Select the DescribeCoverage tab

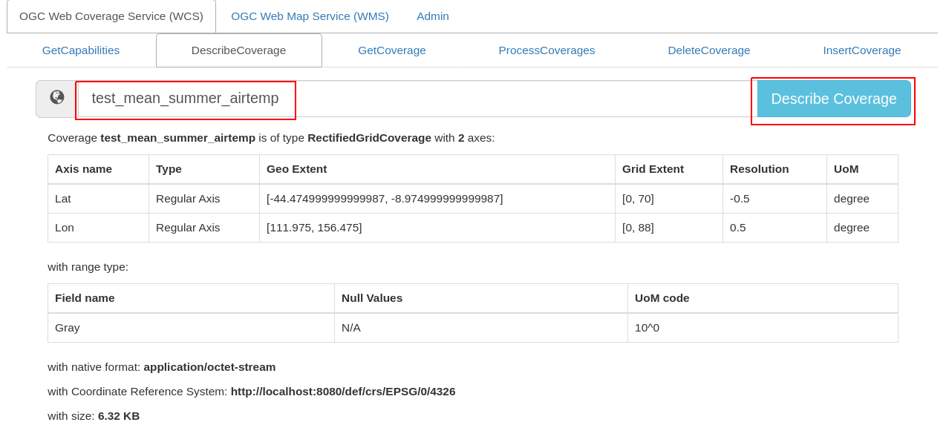coord(238,50)
